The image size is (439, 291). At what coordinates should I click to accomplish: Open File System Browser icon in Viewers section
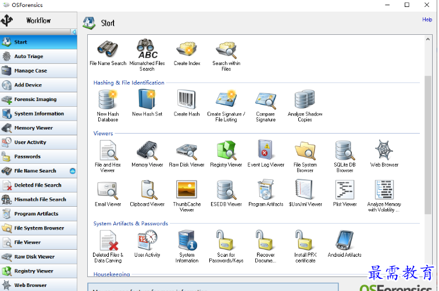pyautogui.click(x=305, y=150)
